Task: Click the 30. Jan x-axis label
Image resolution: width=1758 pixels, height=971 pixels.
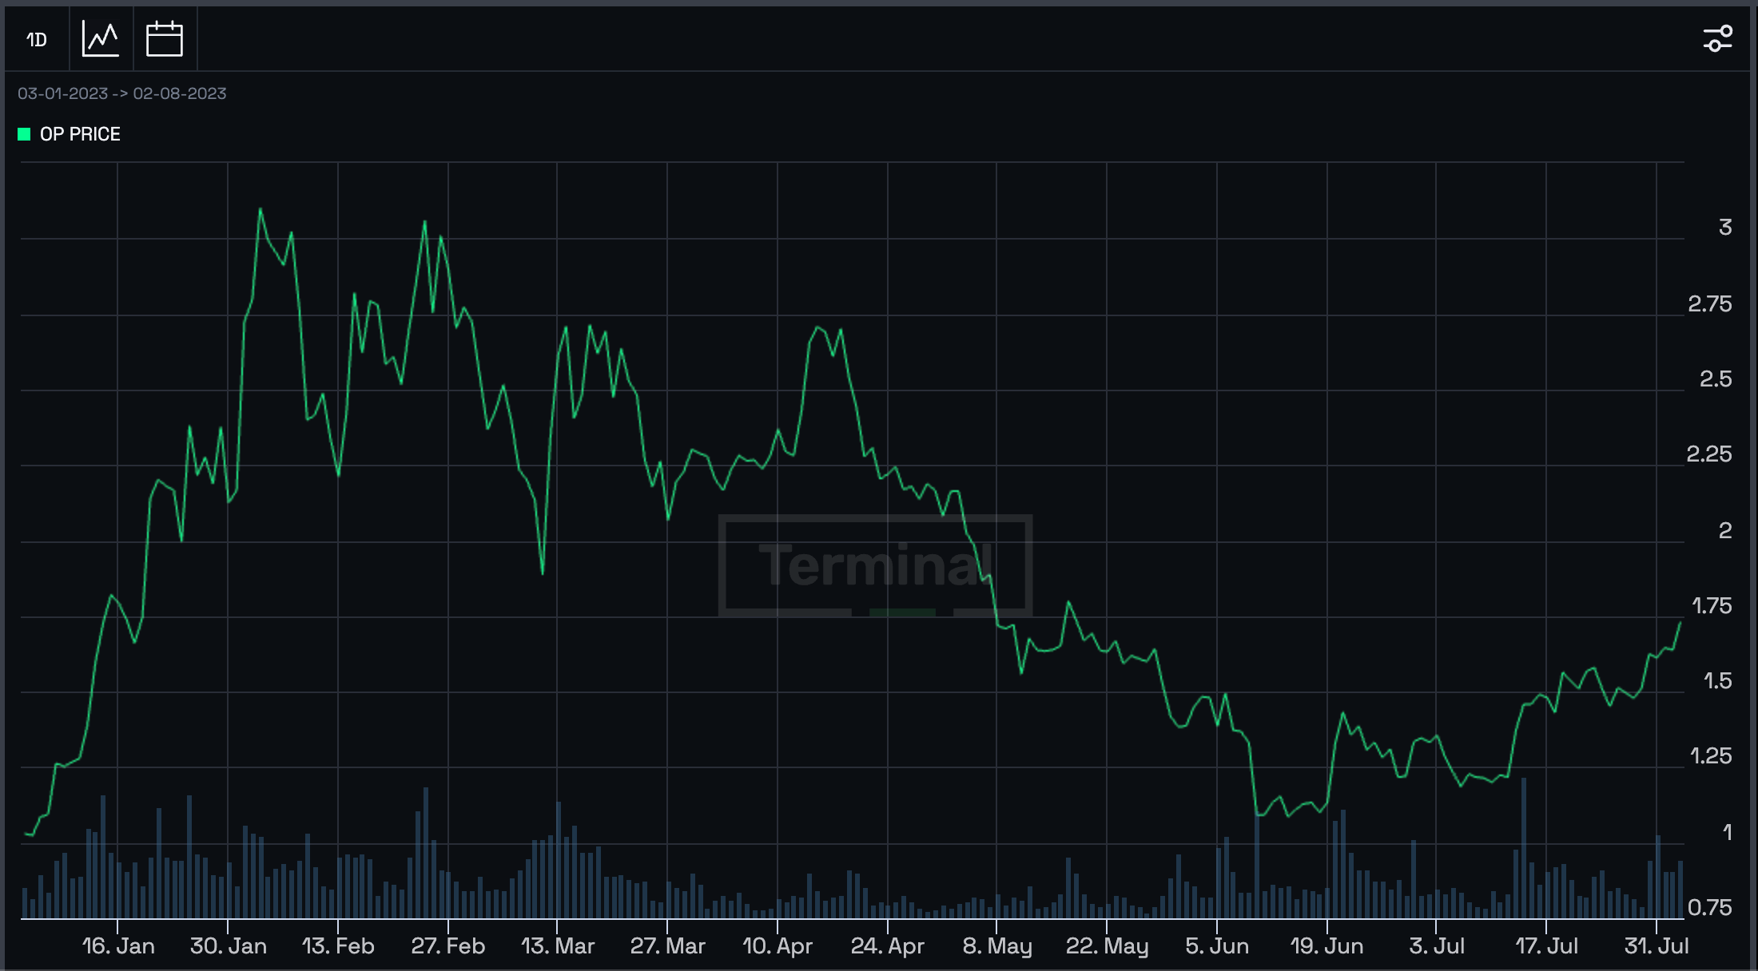Action: tap(229, 946)
